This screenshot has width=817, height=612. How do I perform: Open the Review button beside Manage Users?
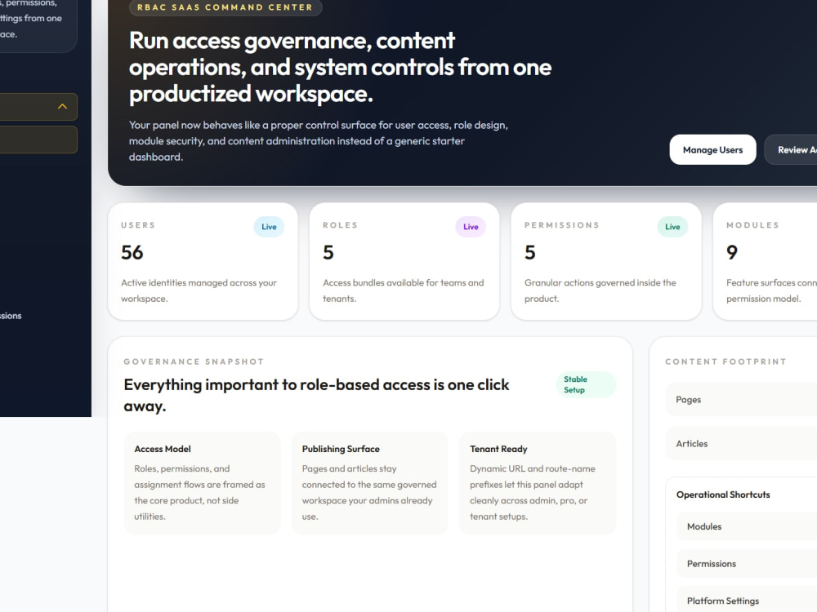pyautogui.click(x=792, y=150)
